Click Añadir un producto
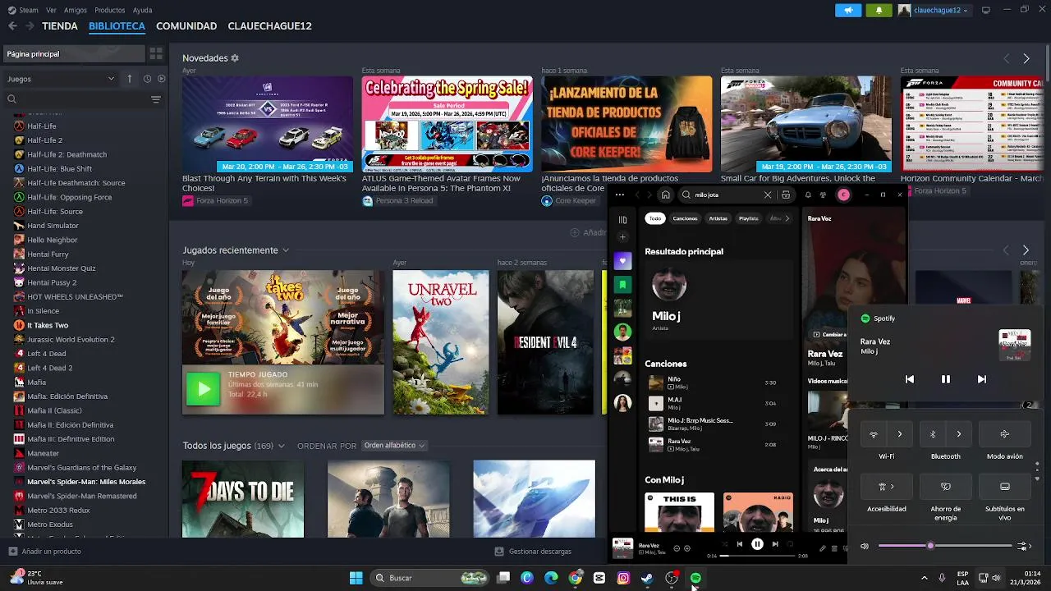This screenshot has width=1051, height=591. tap(45, 552)
